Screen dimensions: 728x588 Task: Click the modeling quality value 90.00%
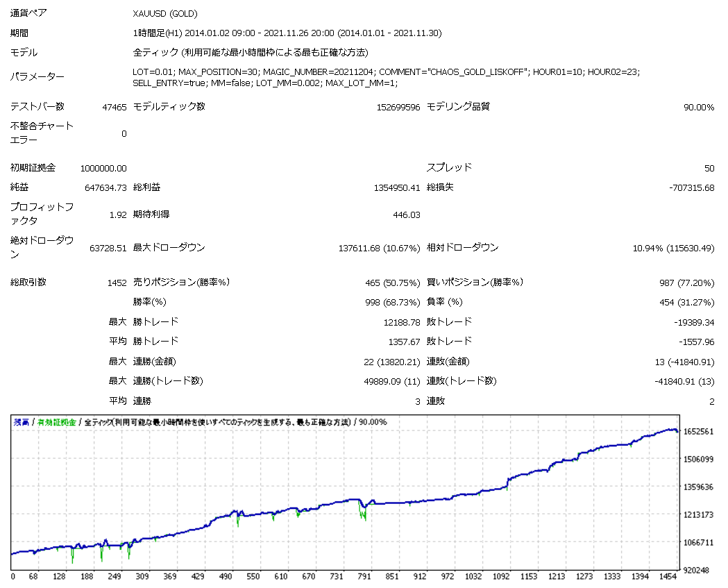(x=699, y=107)
